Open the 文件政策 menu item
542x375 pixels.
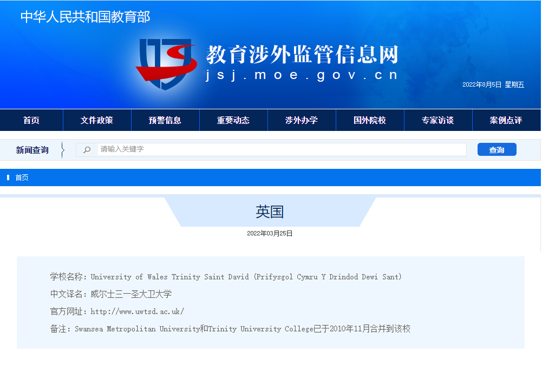tap(97, 120)
